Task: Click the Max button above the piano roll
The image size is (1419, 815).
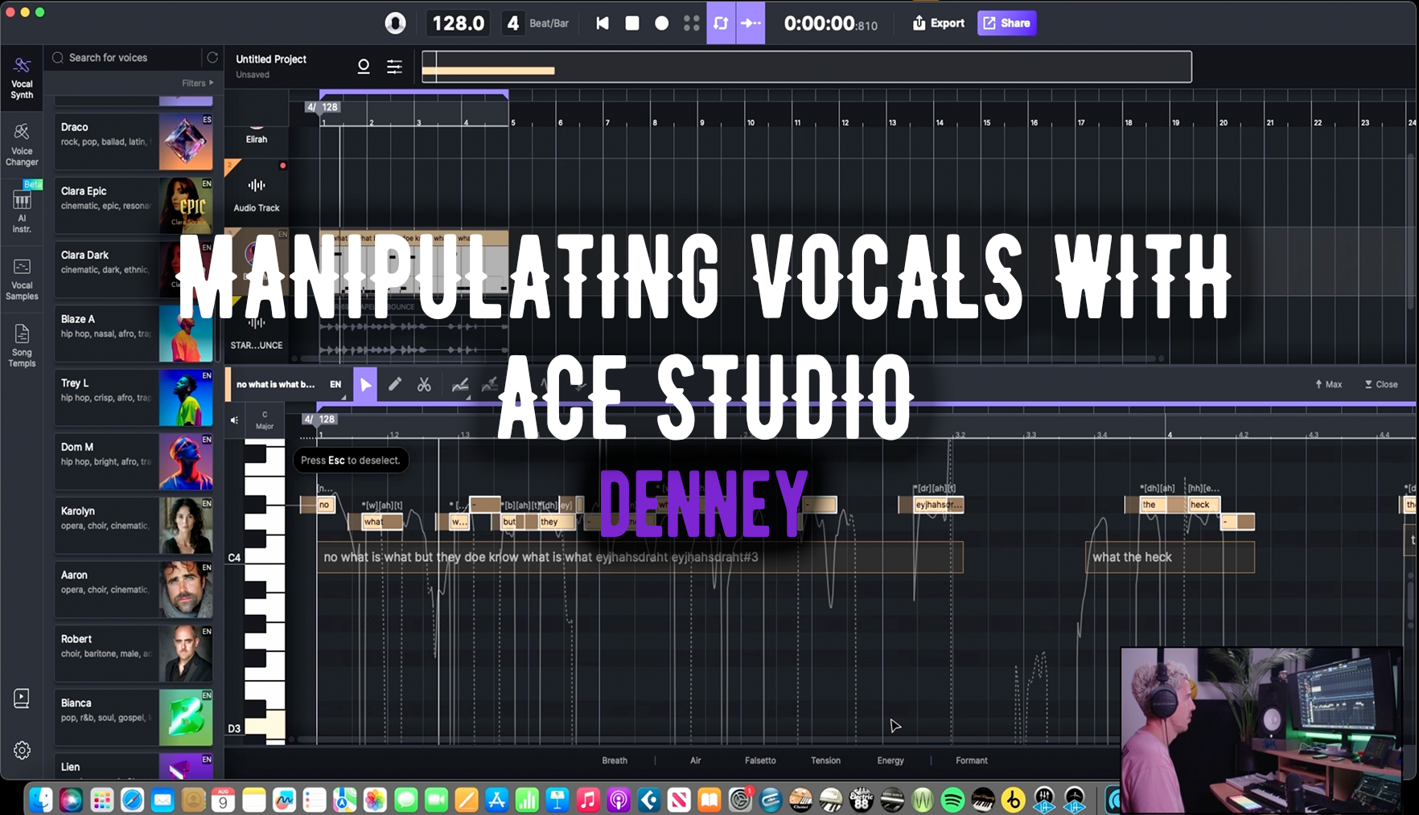Action: point(1327,384)
